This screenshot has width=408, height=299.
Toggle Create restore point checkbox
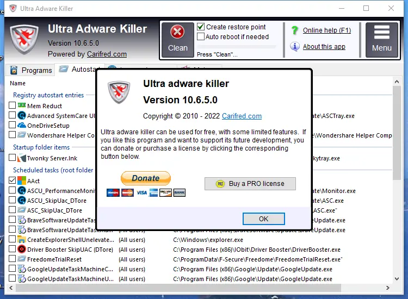(201, 27)
